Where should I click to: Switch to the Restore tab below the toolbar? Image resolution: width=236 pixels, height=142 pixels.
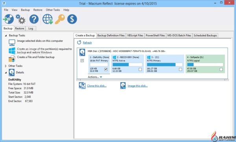20,28
